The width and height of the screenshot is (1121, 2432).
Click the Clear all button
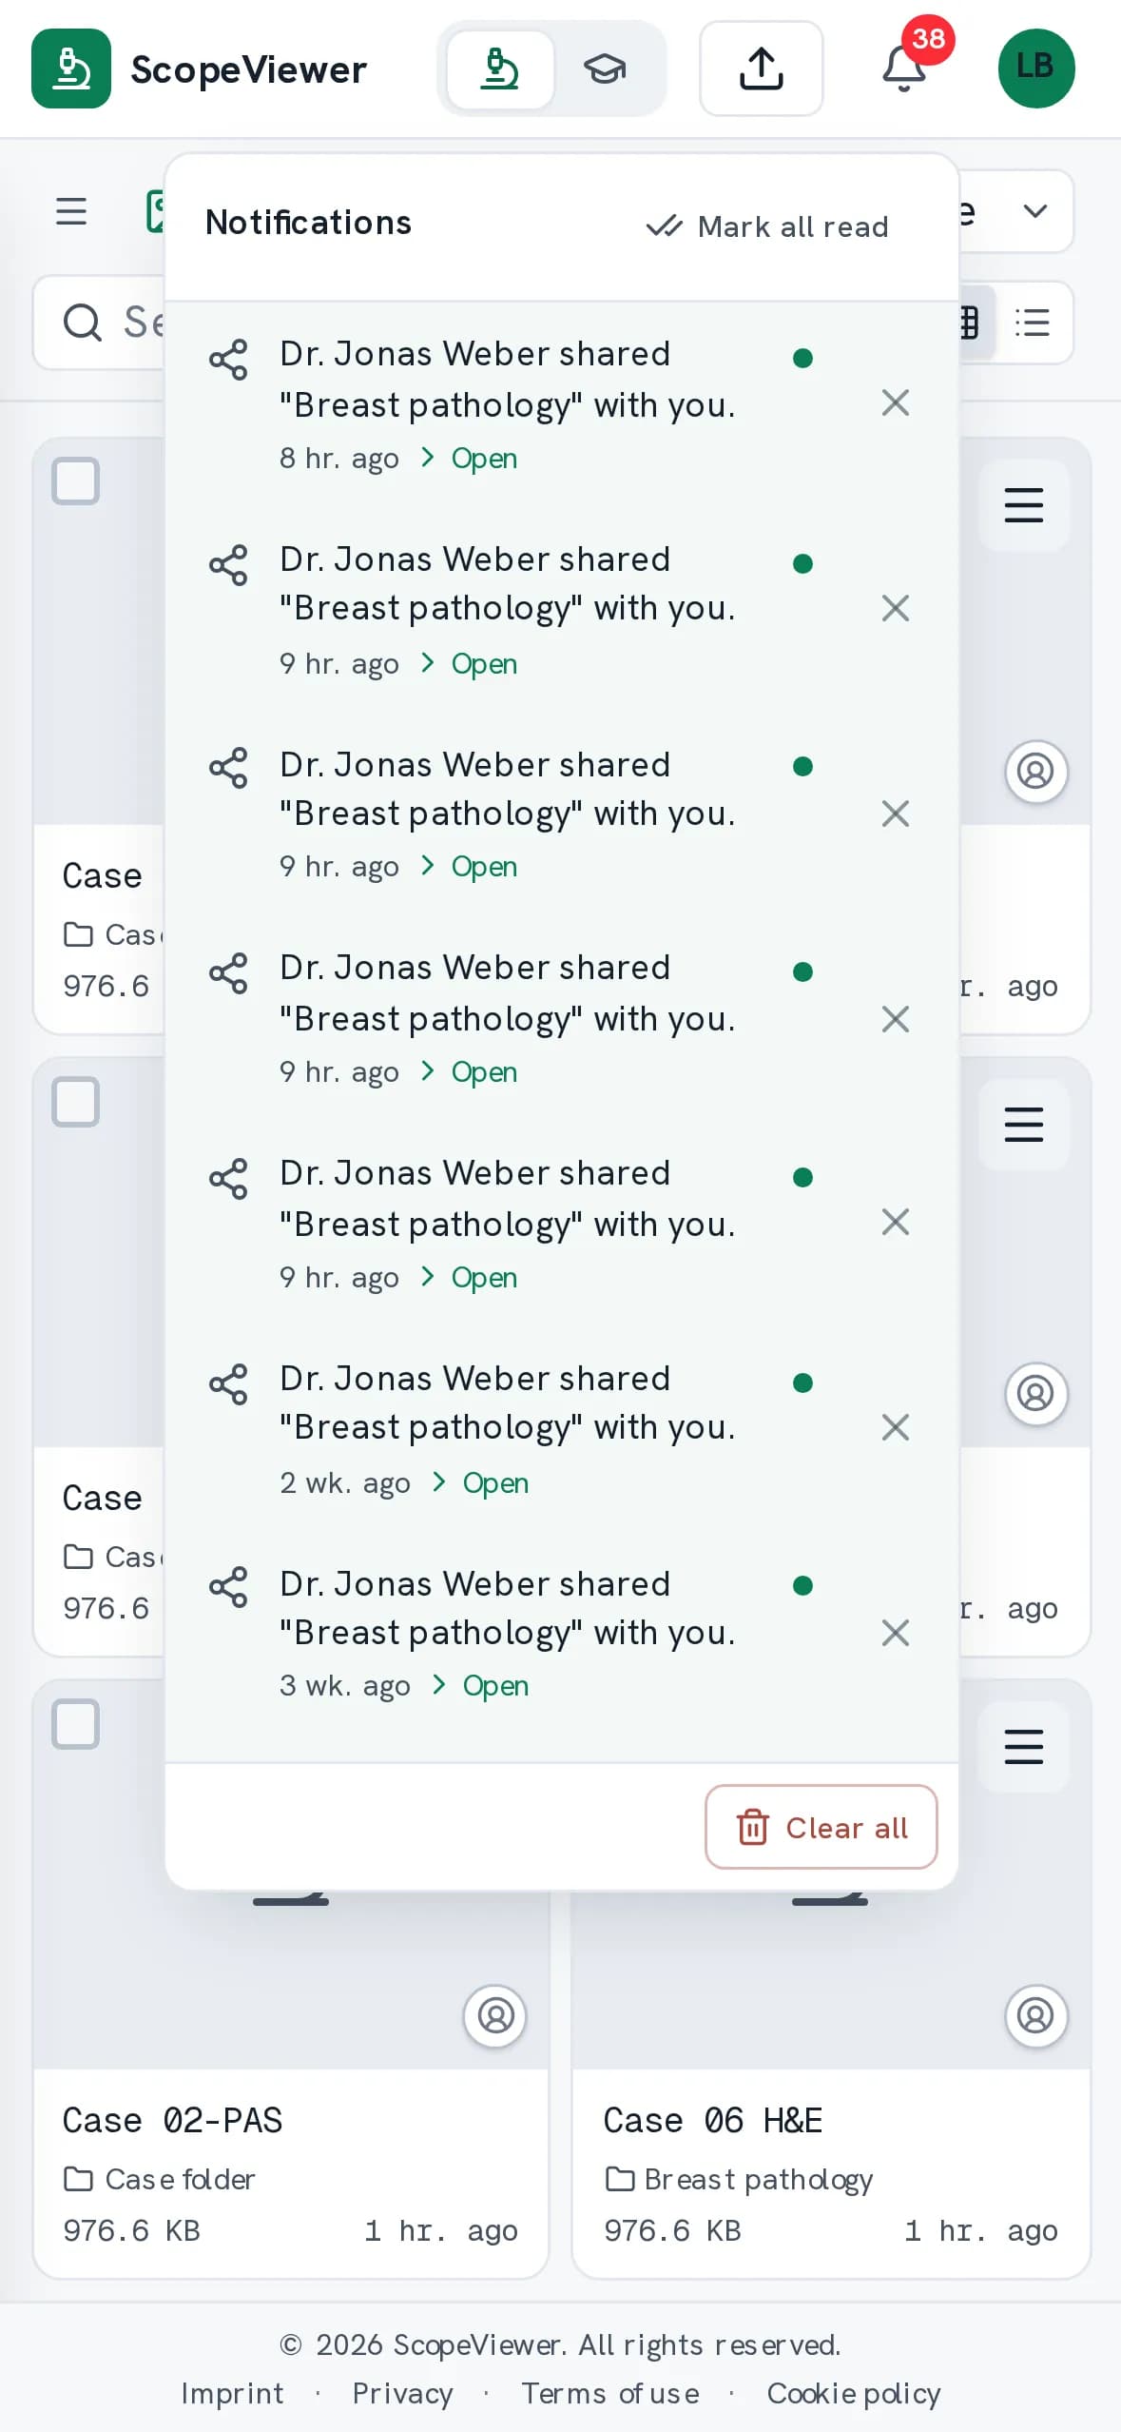(x=821, y=1827)
